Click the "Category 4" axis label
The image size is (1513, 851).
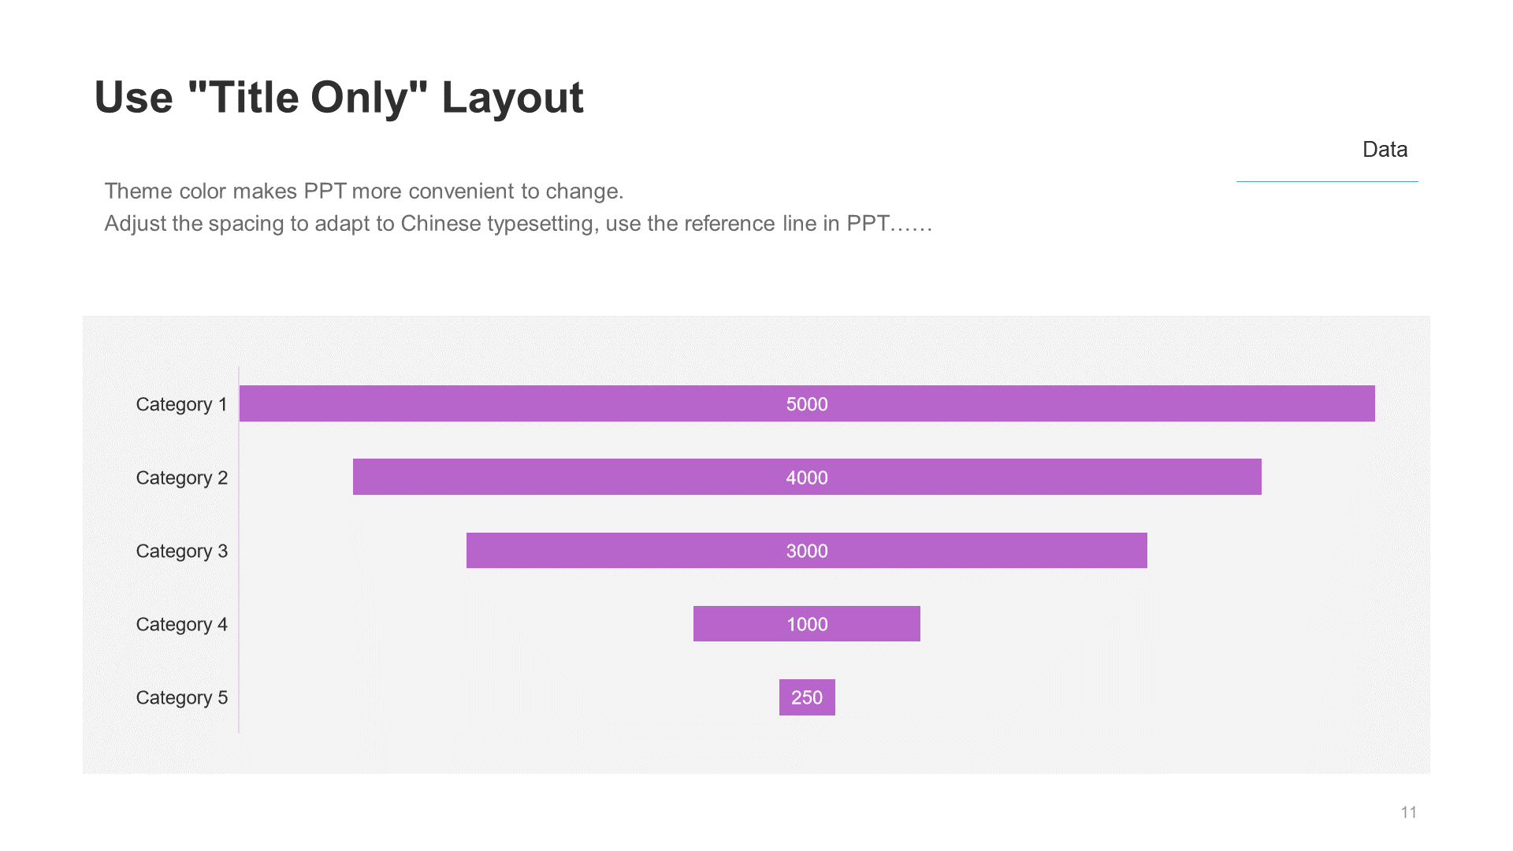181,624
